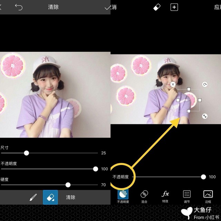Open the 边框 border tab
Image resolution: width=221 pixels, height=221 pixels.
(208, 196)
